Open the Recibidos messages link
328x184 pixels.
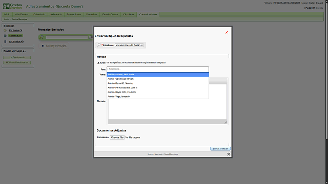click(x=15, y=30)
